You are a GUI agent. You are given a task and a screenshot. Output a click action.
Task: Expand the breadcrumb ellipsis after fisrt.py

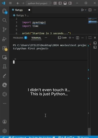tap(28, 16)
